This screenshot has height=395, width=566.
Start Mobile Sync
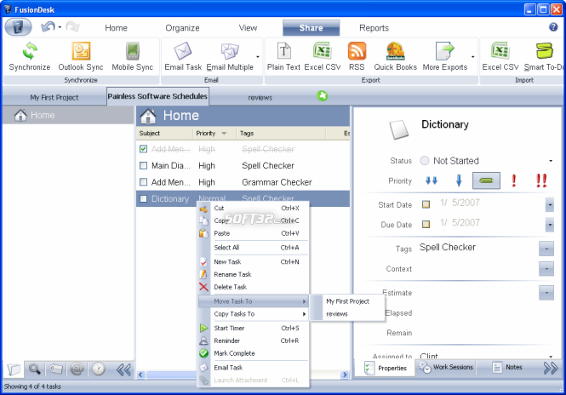coord(133,56)
